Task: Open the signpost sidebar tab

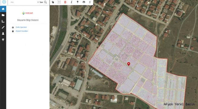Action: click(3, 40)
